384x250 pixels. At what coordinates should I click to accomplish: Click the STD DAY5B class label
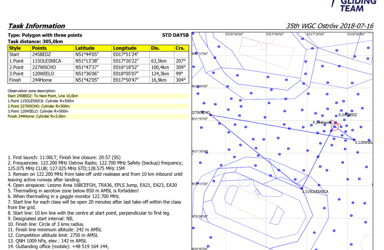coord(175,35)
